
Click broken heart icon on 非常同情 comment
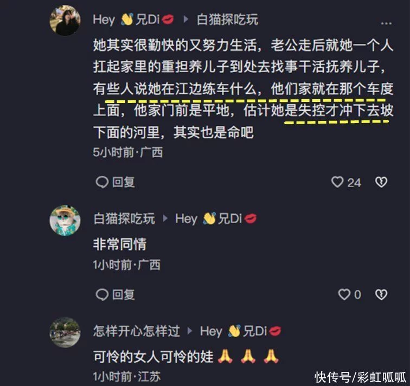click(x=381, y=295)
